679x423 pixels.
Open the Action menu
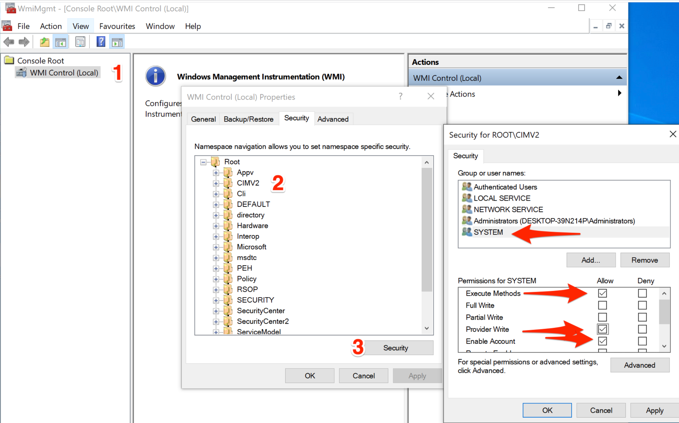51,26
